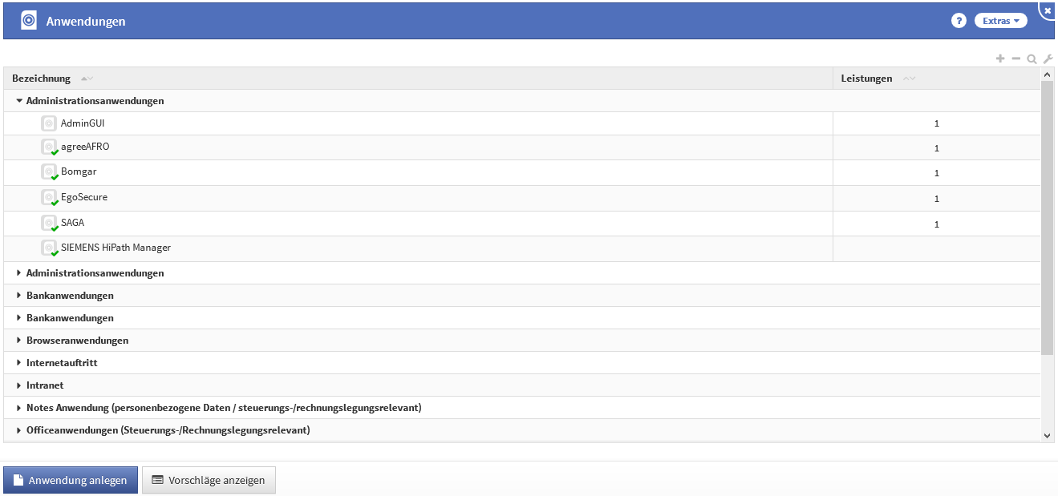Open table search via magnifier icon
1058x496 pixels.
pyautogui.click(x=1032, y=58)
